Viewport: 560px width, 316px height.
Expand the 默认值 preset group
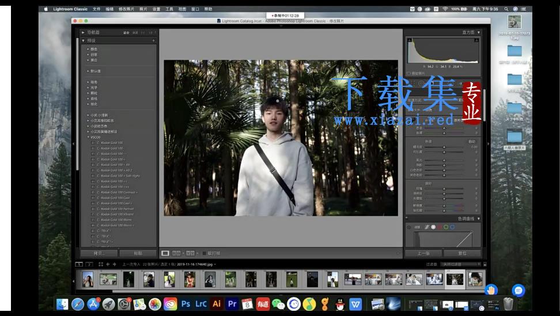point(88,71)
